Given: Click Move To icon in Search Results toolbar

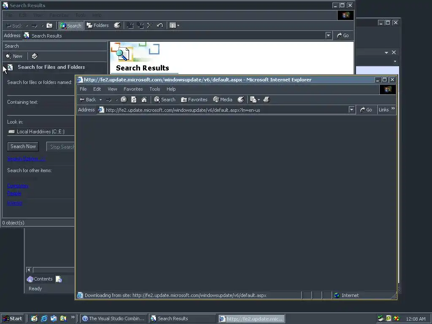Looking at the screenshot, I should click(130, 26).
